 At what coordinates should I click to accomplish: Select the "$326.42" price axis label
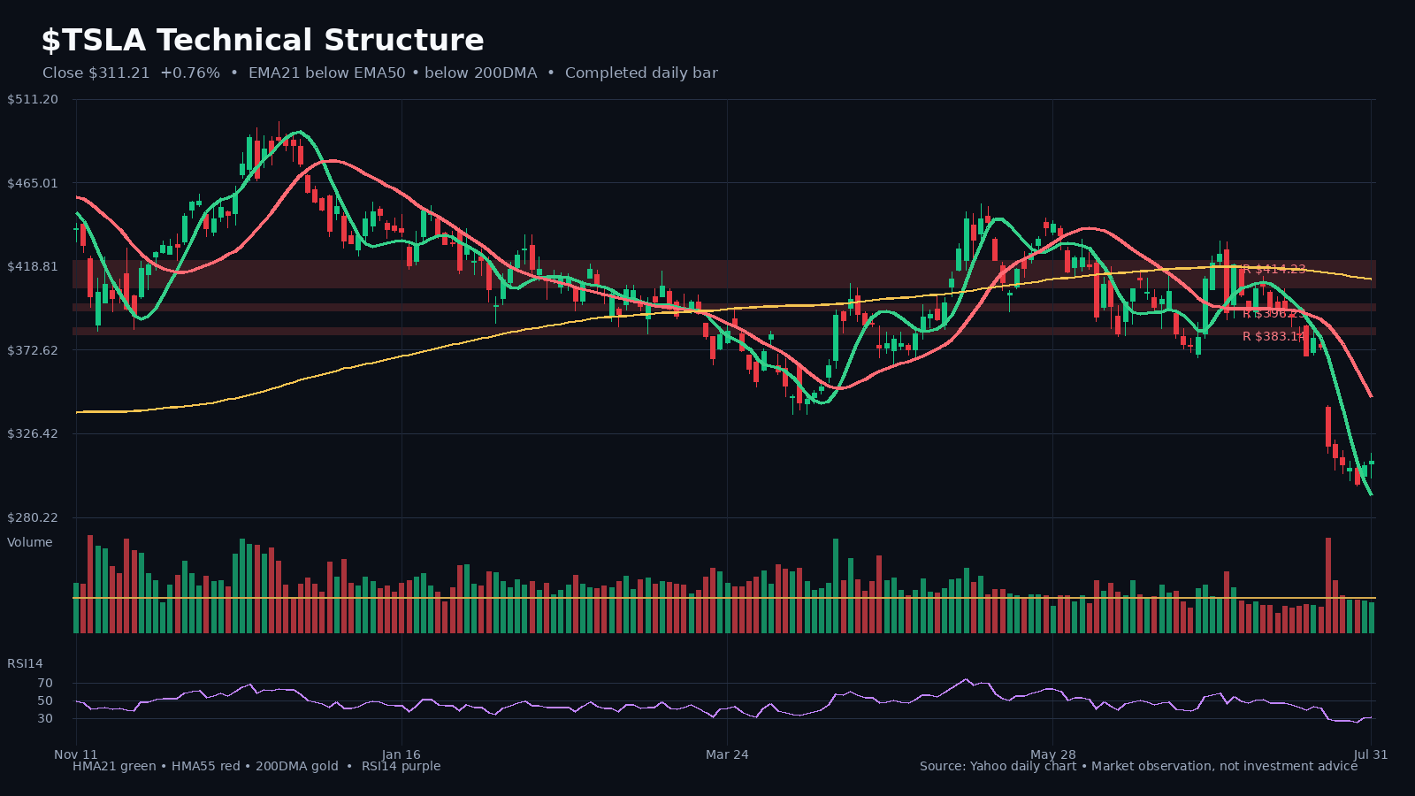(33, 433)
